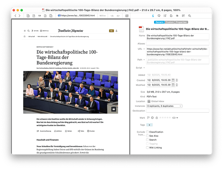
Task: Tick the See Also exclusion checkbox
Action: point(148,136)
